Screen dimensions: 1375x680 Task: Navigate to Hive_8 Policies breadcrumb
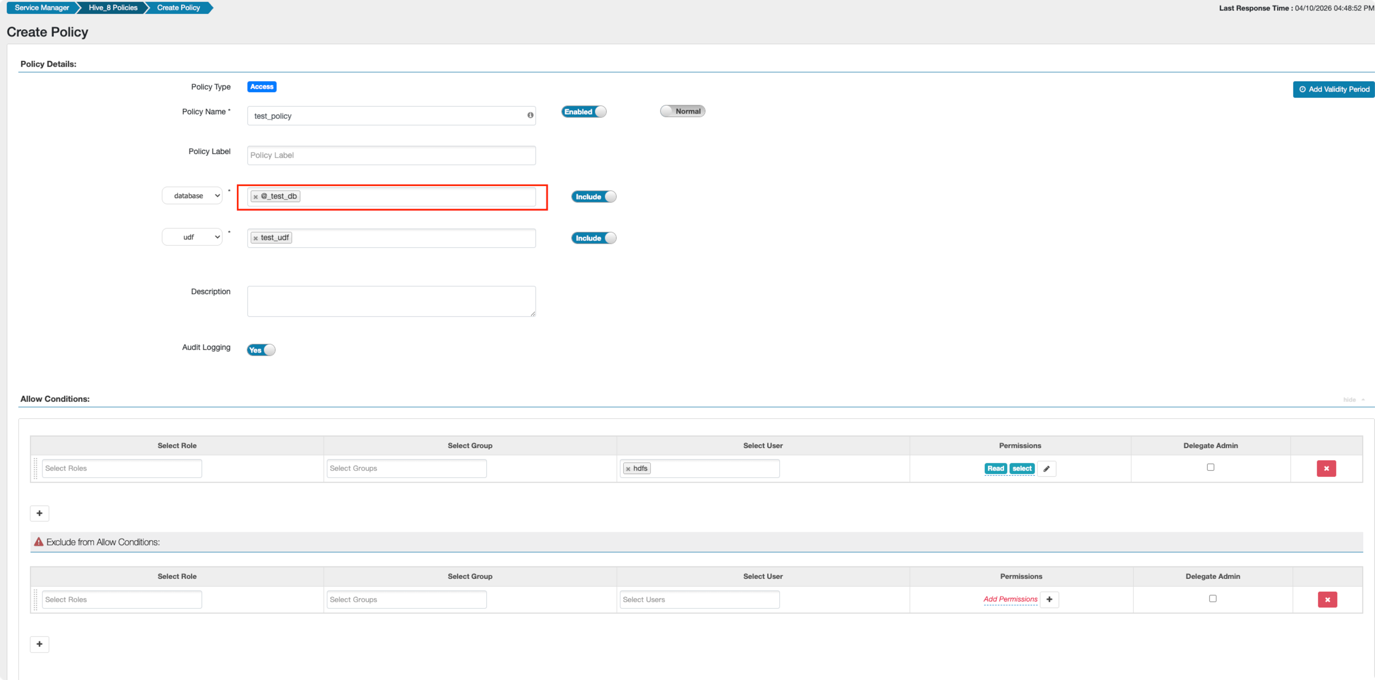pos(113,8)
